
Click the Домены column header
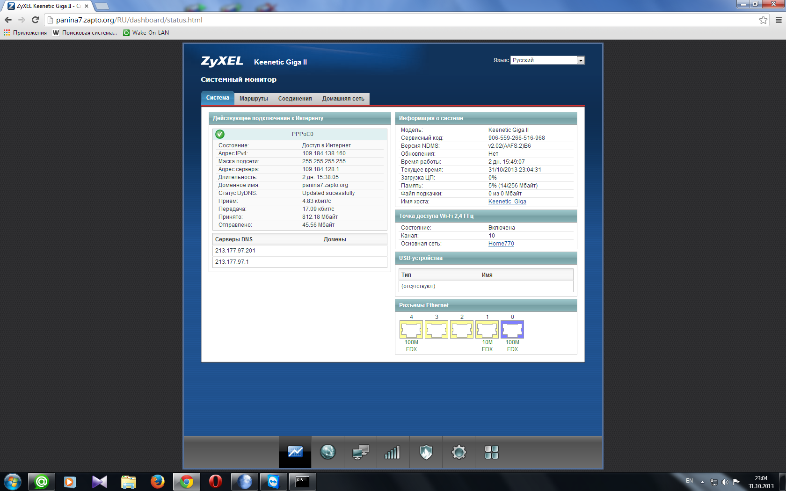pyautogui.click(x=335, y=239)
